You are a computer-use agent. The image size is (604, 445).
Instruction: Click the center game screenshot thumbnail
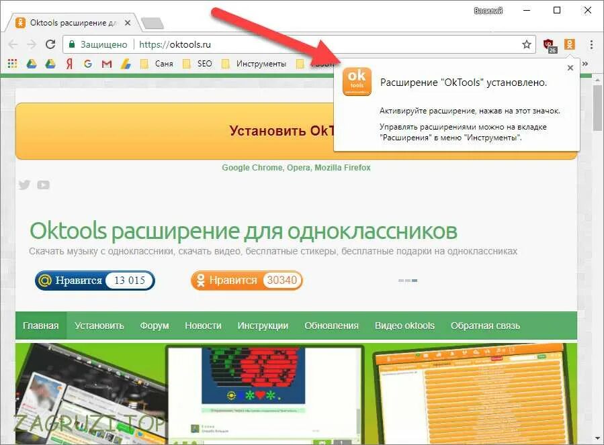265,395
